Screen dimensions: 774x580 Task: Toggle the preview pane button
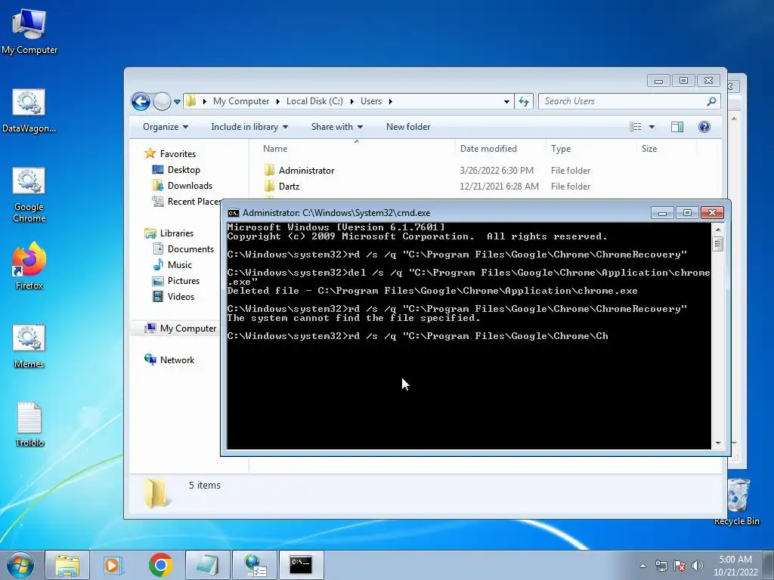tap(677, 127)
